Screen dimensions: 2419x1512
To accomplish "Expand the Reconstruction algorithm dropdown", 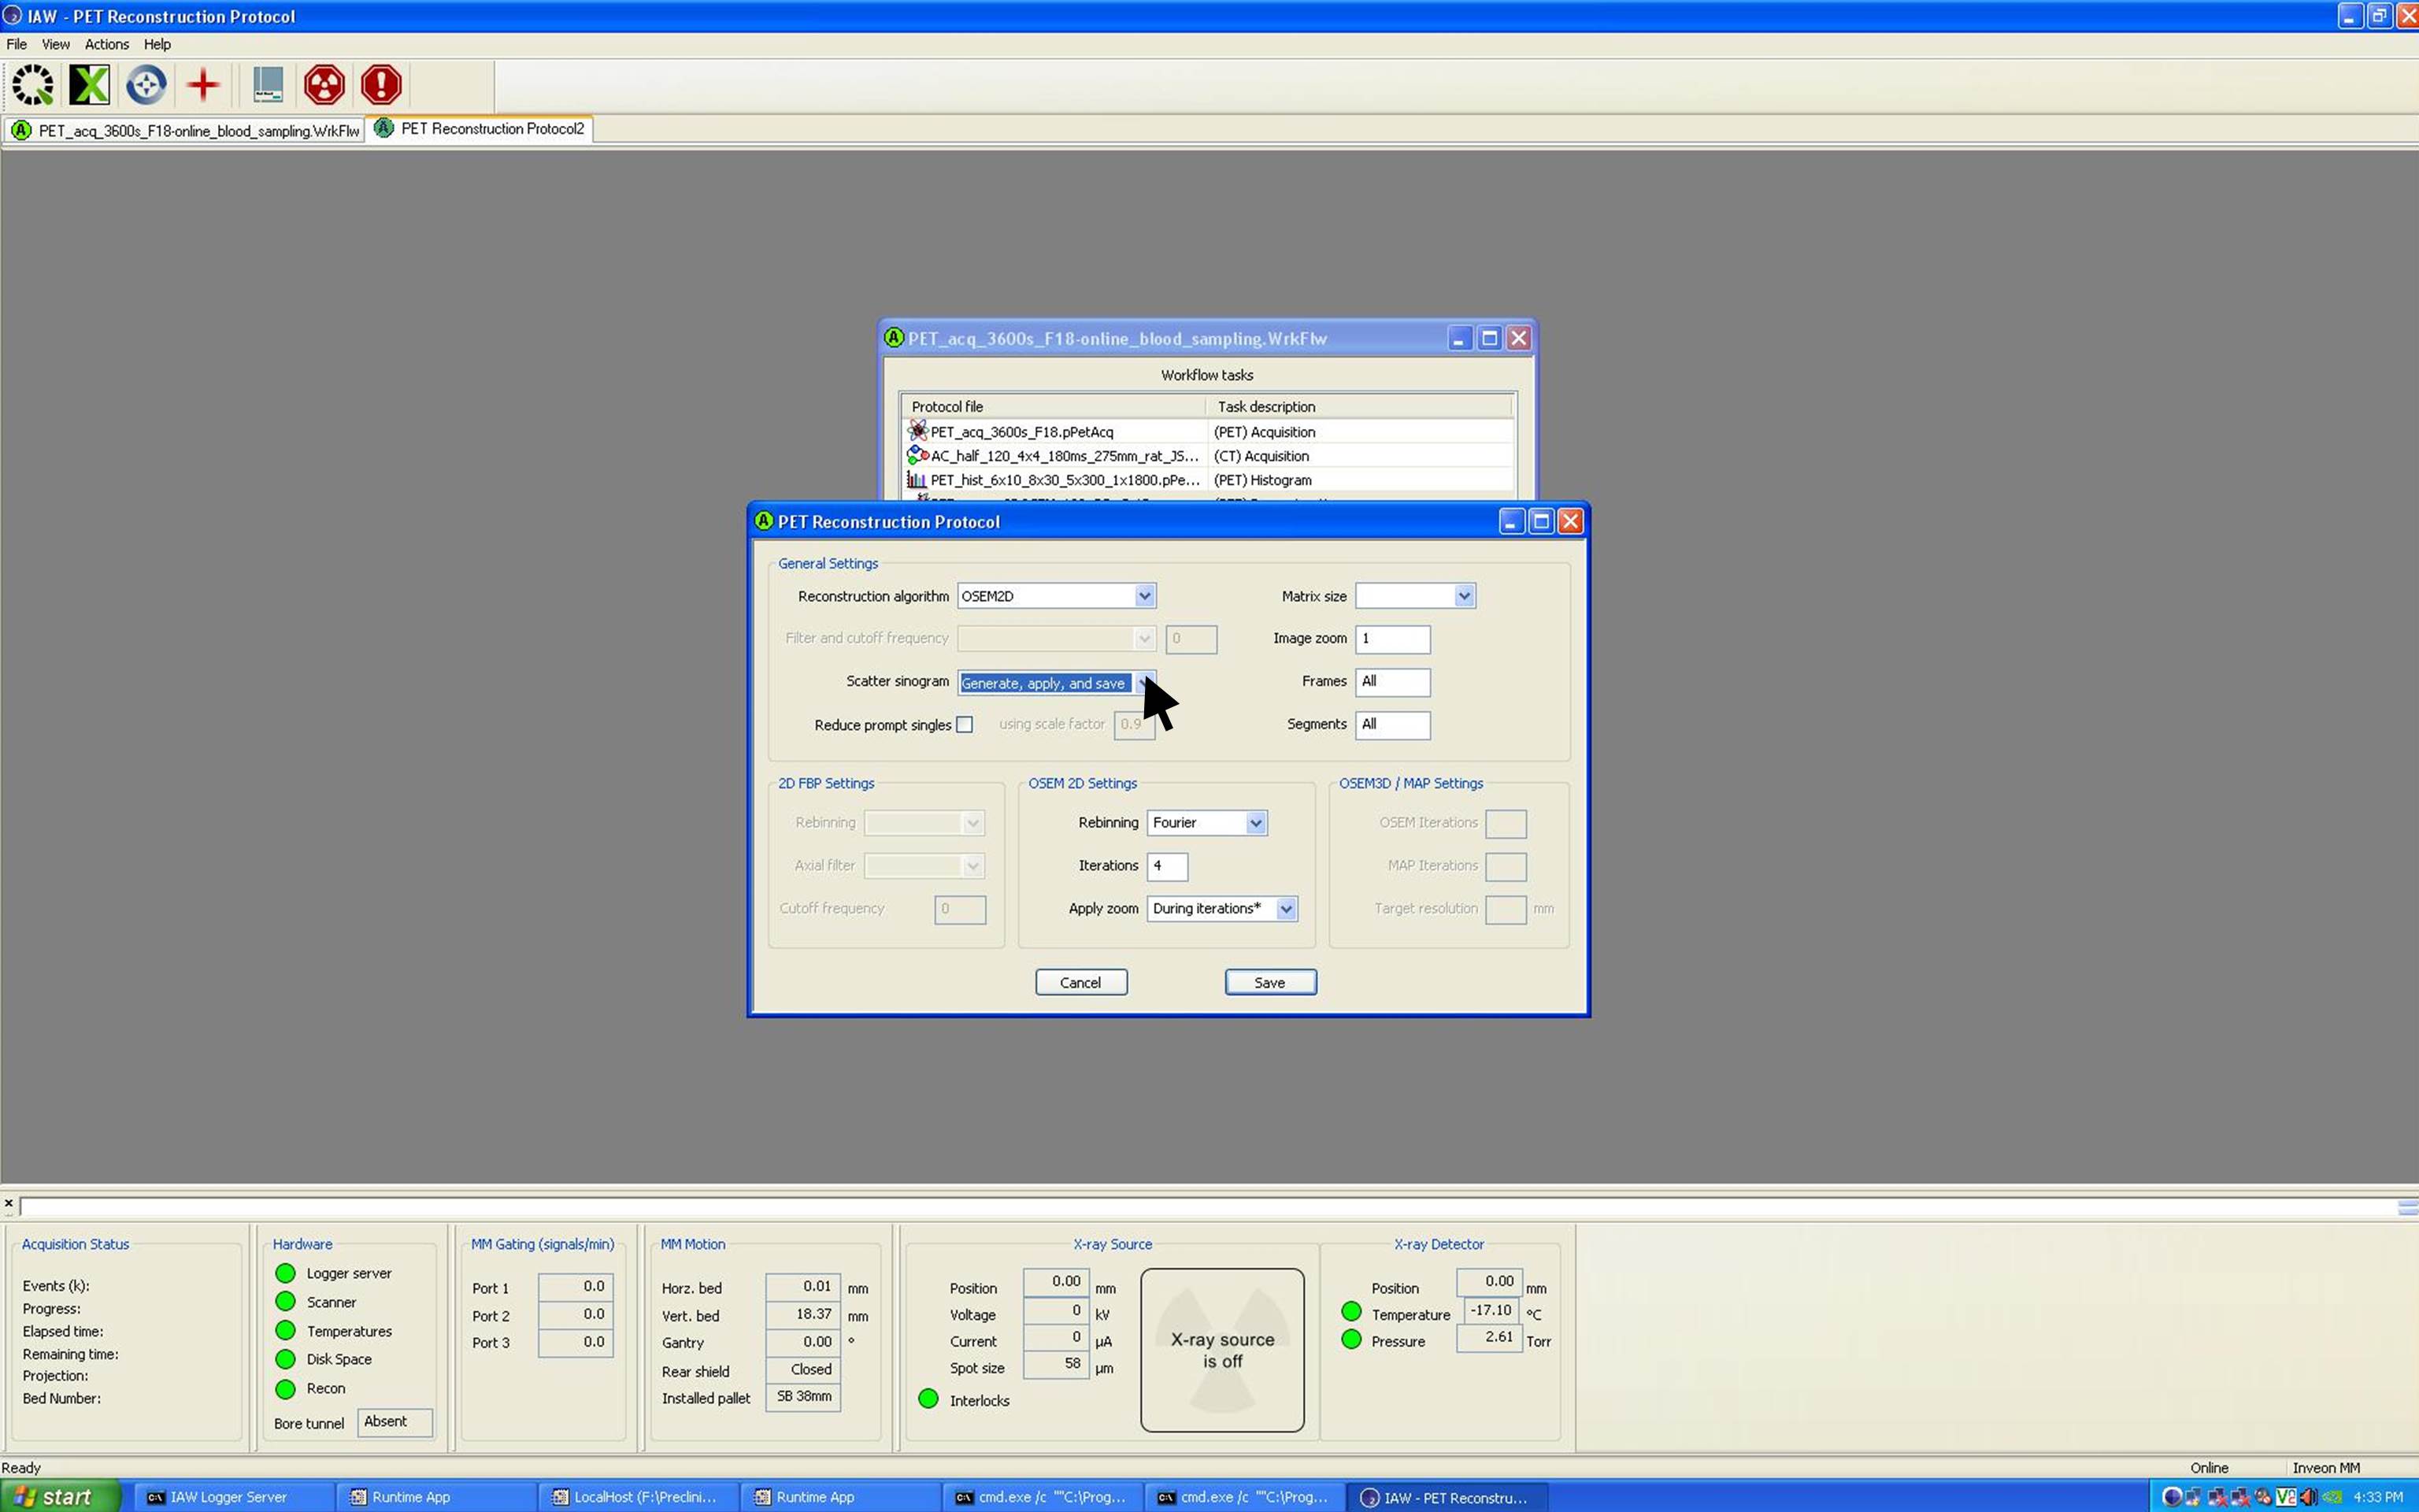I will (x=1143, y=596).
